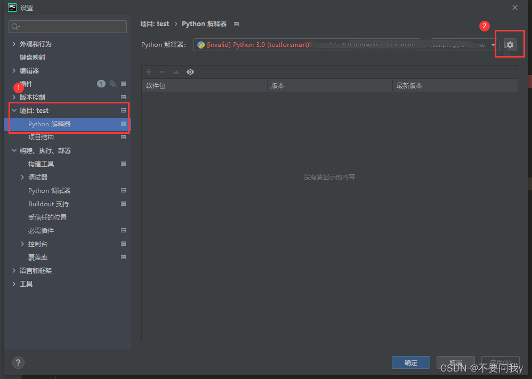Click the interpreter settings gear icon

510,45
